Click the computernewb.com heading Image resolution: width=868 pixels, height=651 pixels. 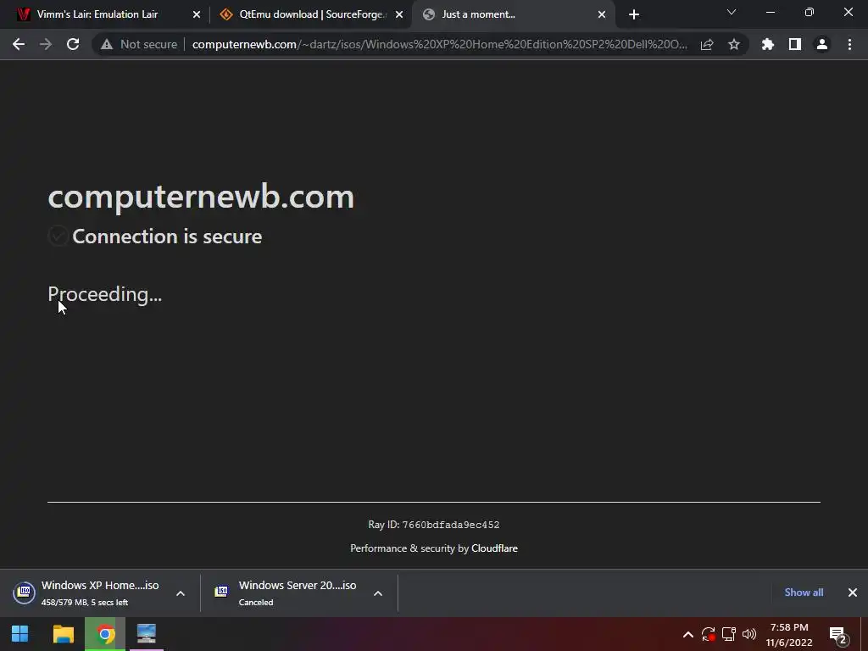pyautogui.click(x=201, y=197)
